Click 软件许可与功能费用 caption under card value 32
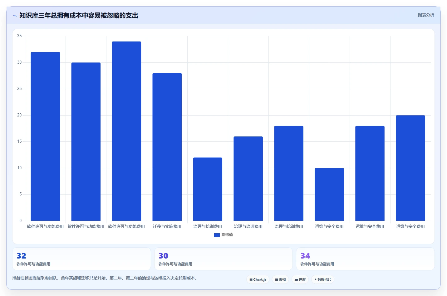Image resolution: width=447 pixels, height=296 pixels. [33, 264]
